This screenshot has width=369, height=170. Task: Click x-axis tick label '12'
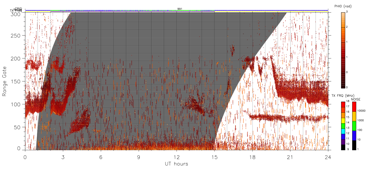pyautogui.click(x=176, y=157)
